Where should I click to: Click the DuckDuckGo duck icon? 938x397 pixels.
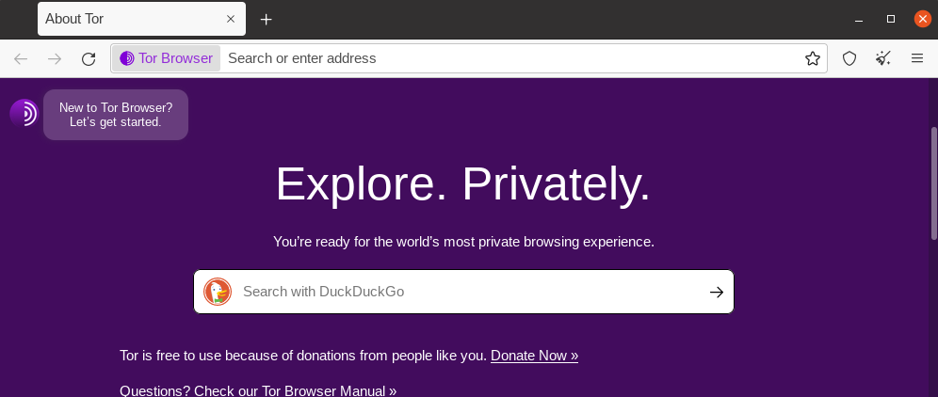(218, 292)
